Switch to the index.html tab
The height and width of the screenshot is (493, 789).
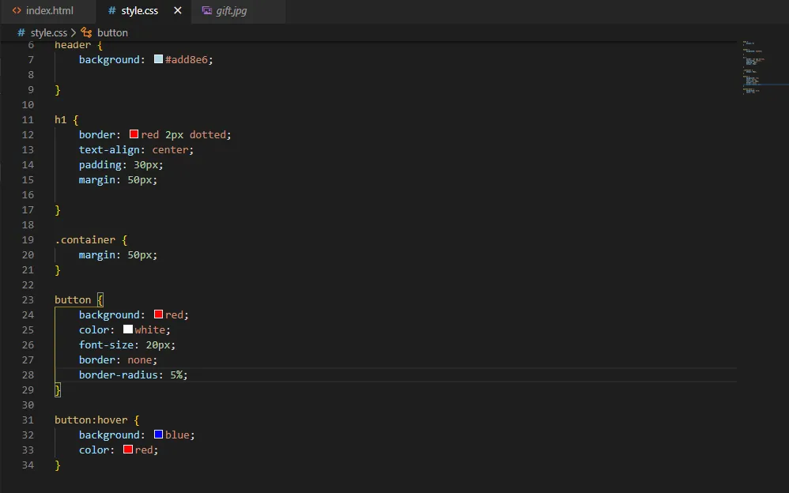point(47,10)
